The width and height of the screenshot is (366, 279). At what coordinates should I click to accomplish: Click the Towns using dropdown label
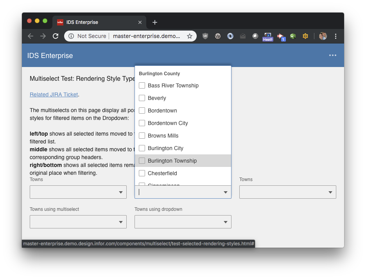tap(158, 209)
